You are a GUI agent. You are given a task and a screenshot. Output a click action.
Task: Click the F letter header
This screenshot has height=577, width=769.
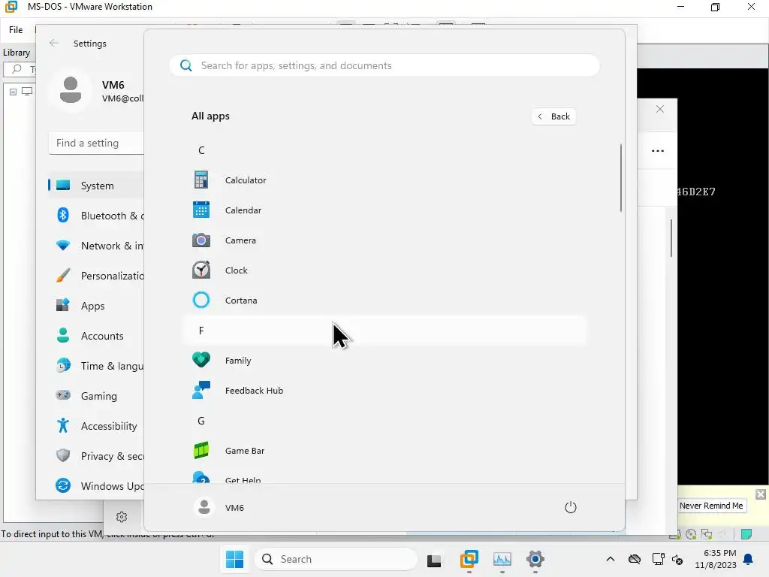384,331
